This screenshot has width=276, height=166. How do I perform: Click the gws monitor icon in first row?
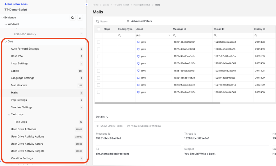[138, 42]
